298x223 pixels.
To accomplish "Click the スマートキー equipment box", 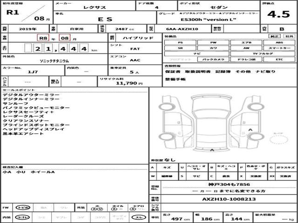I will tap(279, 48).
